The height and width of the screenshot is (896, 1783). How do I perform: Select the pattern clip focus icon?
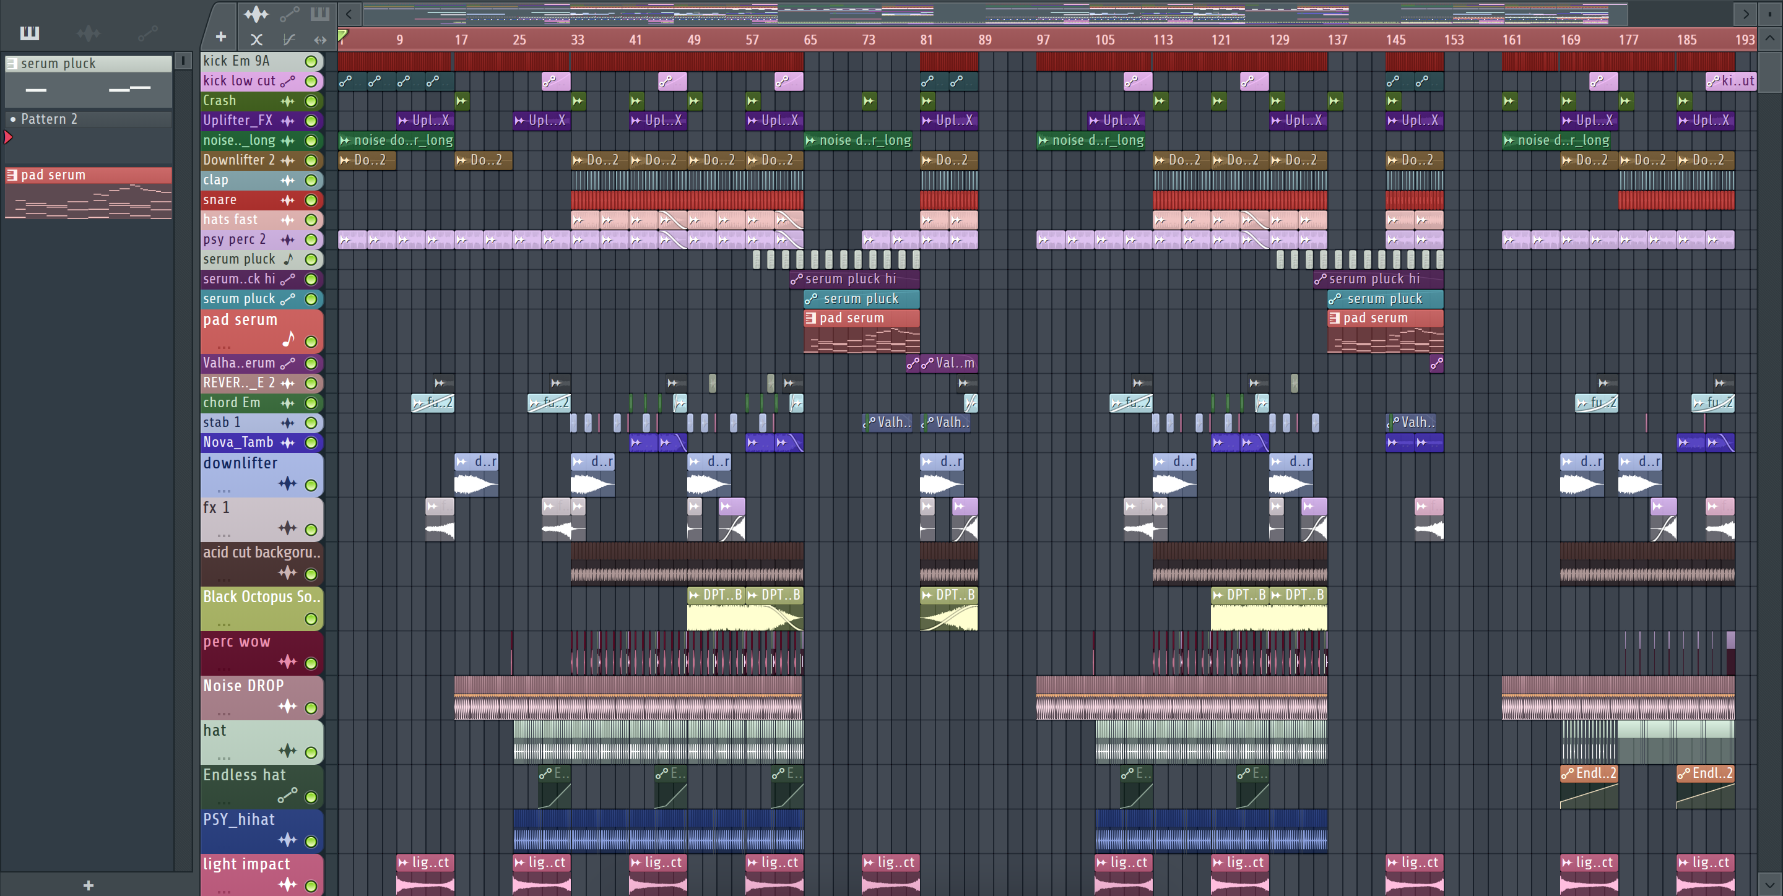(x=320, y=13)
